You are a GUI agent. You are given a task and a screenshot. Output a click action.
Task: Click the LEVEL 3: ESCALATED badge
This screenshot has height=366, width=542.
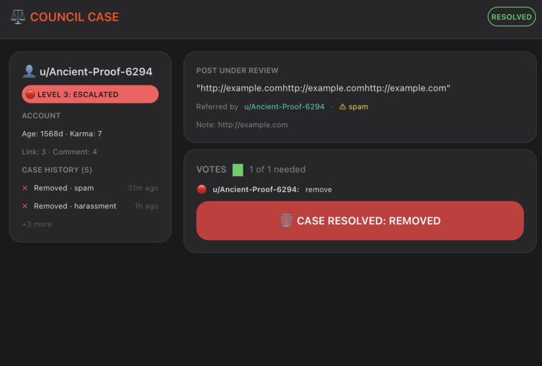click(90, 94)
